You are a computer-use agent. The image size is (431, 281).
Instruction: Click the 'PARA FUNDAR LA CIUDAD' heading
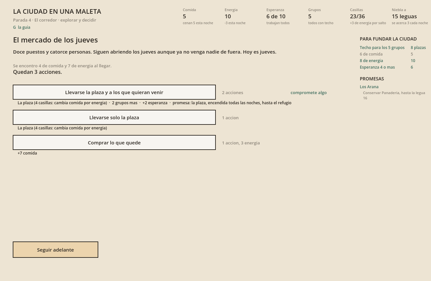coord(388,39)
